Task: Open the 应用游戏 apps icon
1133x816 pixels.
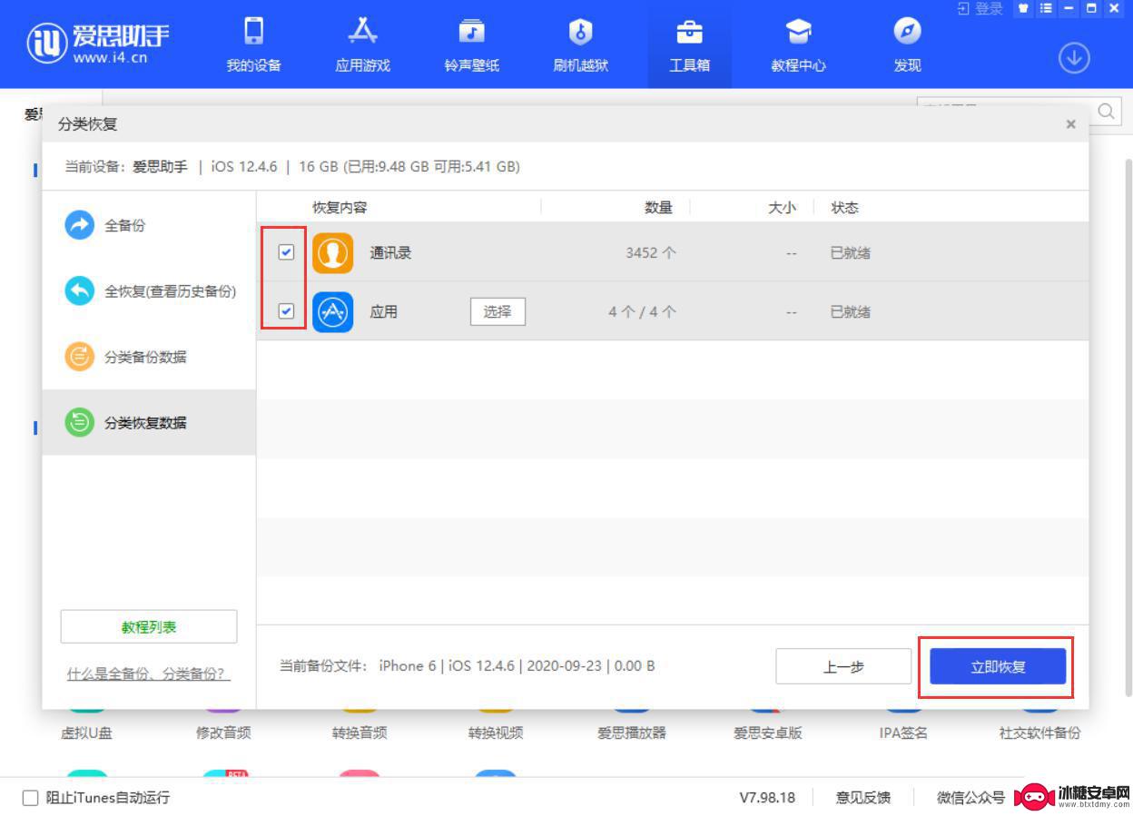Action: coord(362,32)
